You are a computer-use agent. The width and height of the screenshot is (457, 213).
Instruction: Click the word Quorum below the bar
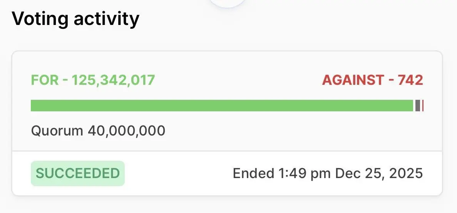pos(57,131)
